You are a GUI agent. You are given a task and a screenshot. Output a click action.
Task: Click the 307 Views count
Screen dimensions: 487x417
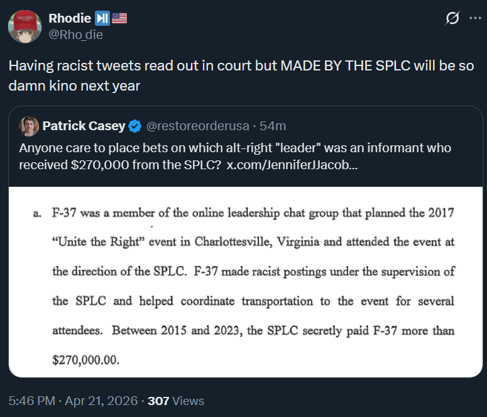pos(175,401)
